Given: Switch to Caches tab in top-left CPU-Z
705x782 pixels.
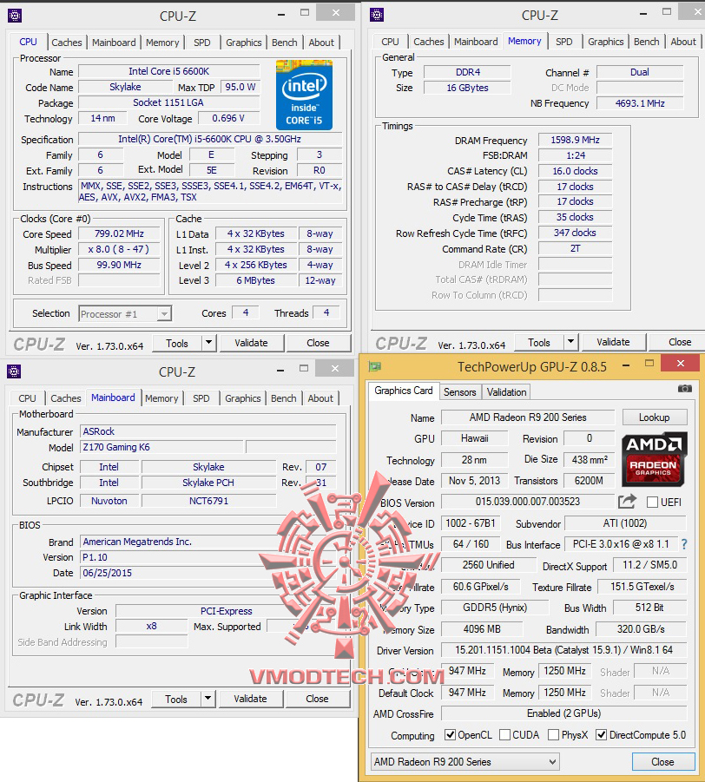Looking at the screenshot, I should 66,43.
